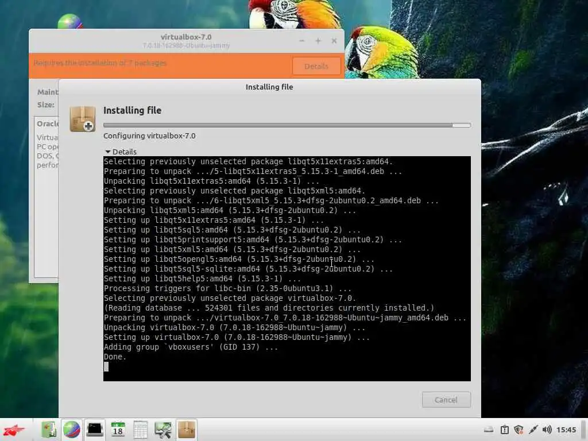588x441 pixels.
Task: Click the 'Adding group vboxusers' terminal line
Action: coord(191,347)
